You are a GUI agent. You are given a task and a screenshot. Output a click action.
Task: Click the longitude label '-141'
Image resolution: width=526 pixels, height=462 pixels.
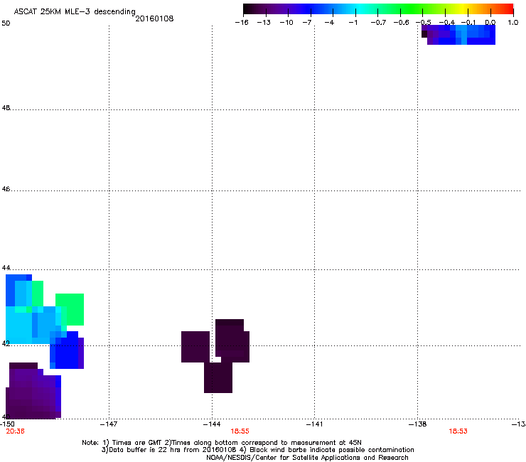pyautogui.click(x=314, y=424)
